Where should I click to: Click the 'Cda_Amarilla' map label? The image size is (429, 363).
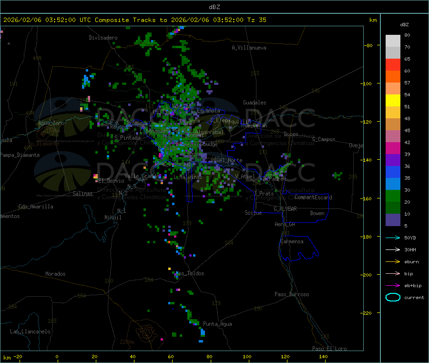coord(36,207)
